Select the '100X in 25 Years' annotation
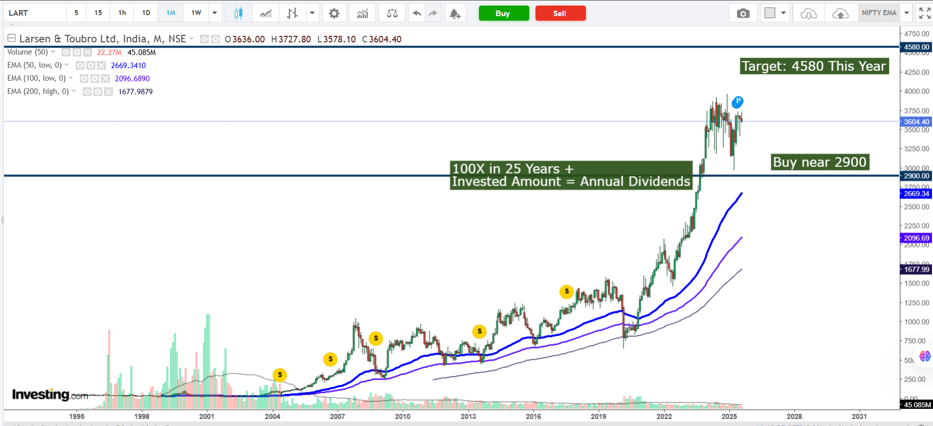The width and height of the screenshot is (933, 426). 571,175
